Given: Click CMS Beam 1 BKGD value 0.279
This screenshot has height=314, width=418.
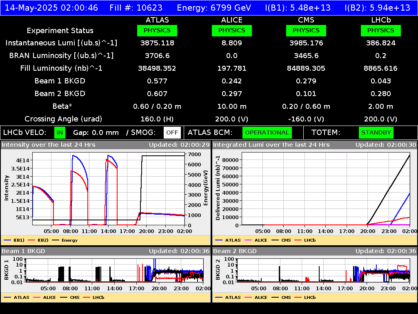Looking at the screenshot, I should tap(306, 81).
